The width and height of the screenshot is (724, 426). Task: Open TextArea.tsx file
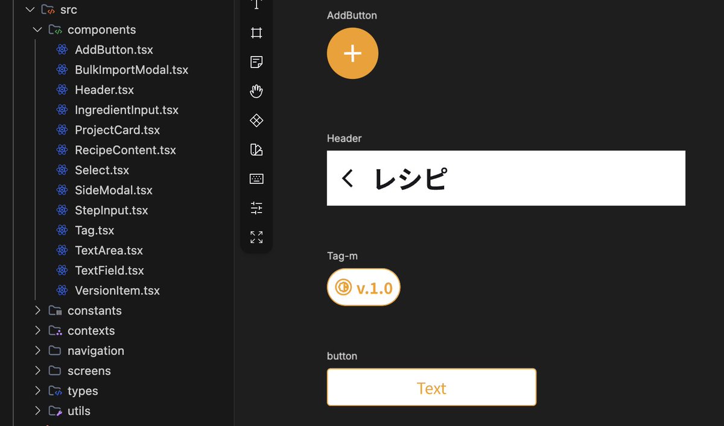coord(109,251)
